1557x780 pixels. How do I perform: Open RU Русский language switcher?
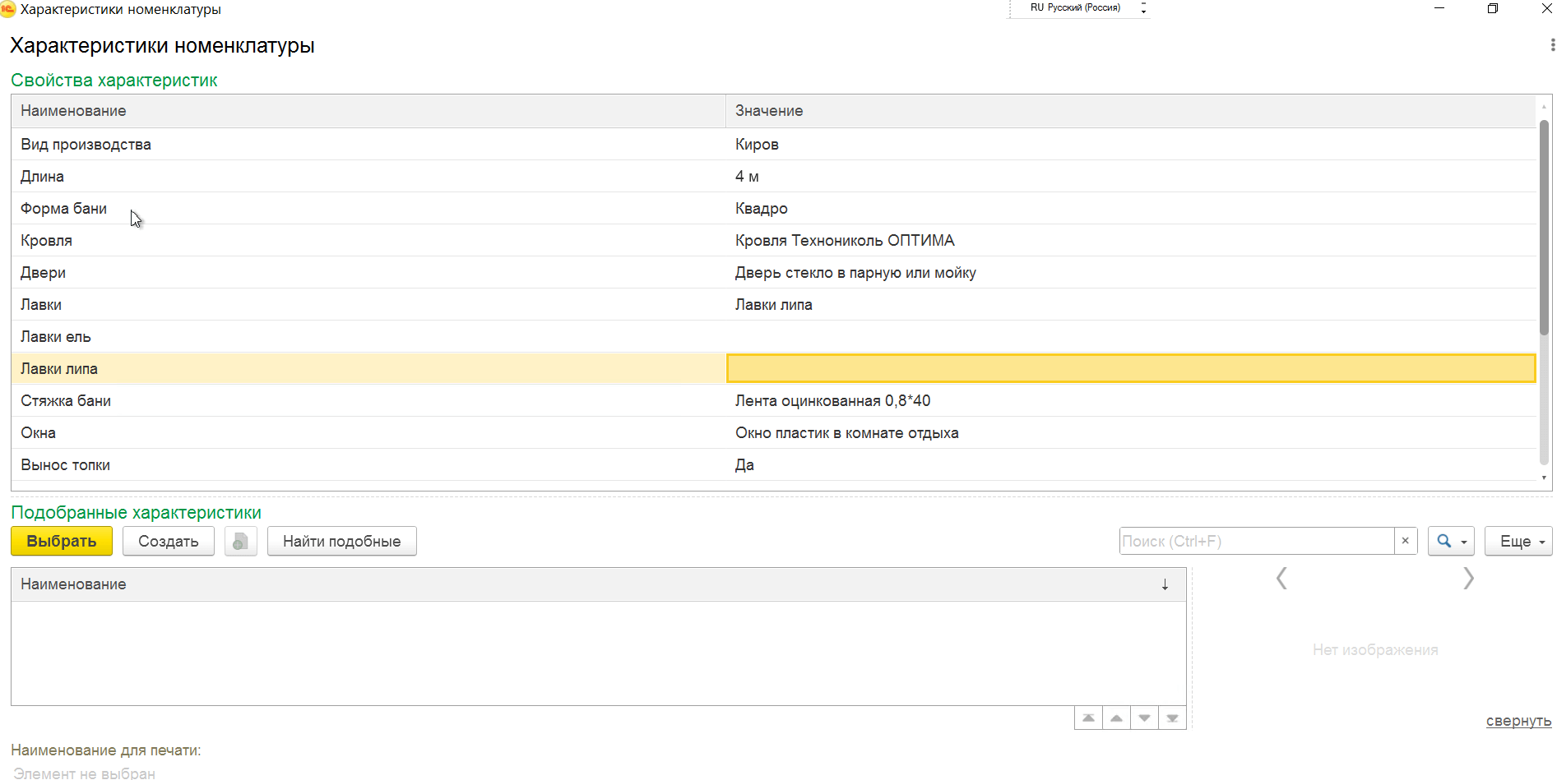tap(1077, 8)
